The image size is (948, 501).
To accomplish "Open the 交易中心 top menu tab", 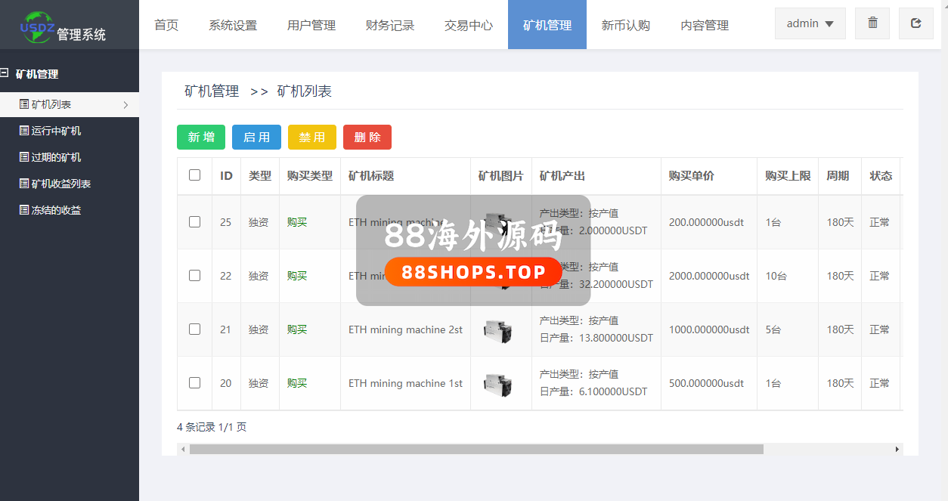I will [468, 25].
